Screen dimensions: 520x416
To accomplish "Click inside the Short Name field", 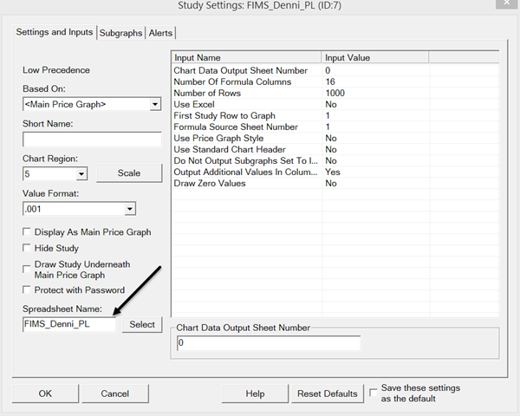I will point(92,140).
